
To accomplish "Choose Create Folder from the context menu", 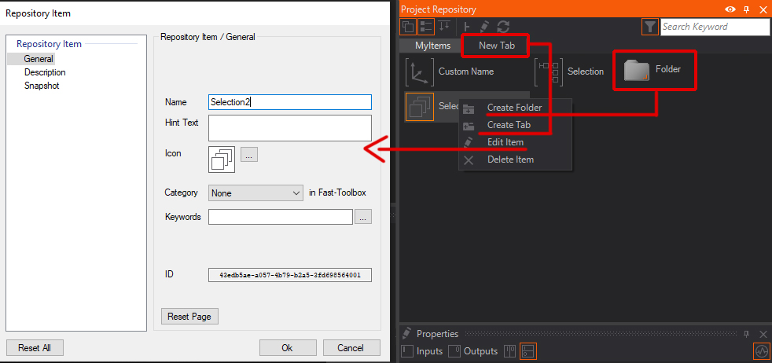I will 514,108.
